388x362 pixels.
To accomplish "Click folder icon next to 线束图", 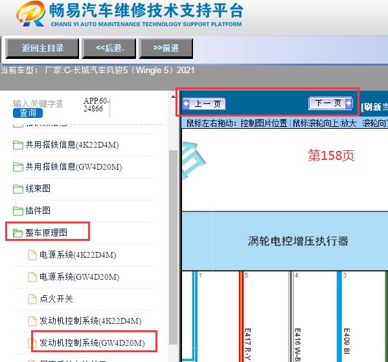I will (18, 189).
